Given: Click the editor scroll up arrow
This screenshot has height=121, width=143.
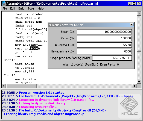Looking at the screenshot, I should (139, 14).
